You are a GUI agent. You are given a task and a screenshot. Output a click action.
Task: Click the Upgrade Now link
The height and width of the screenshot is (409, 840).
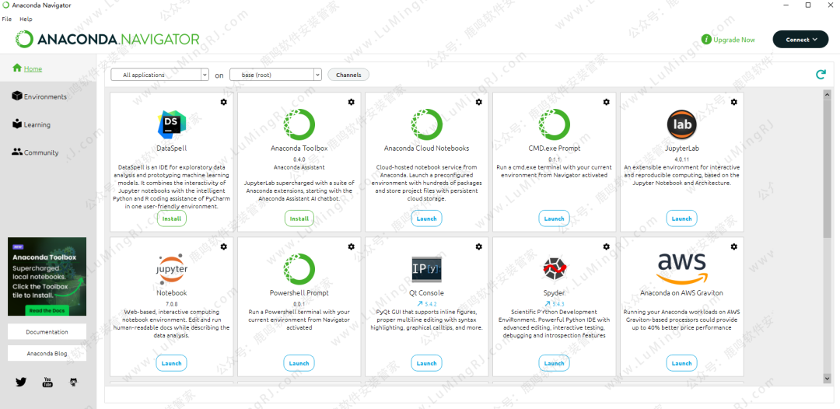[729, 40]
